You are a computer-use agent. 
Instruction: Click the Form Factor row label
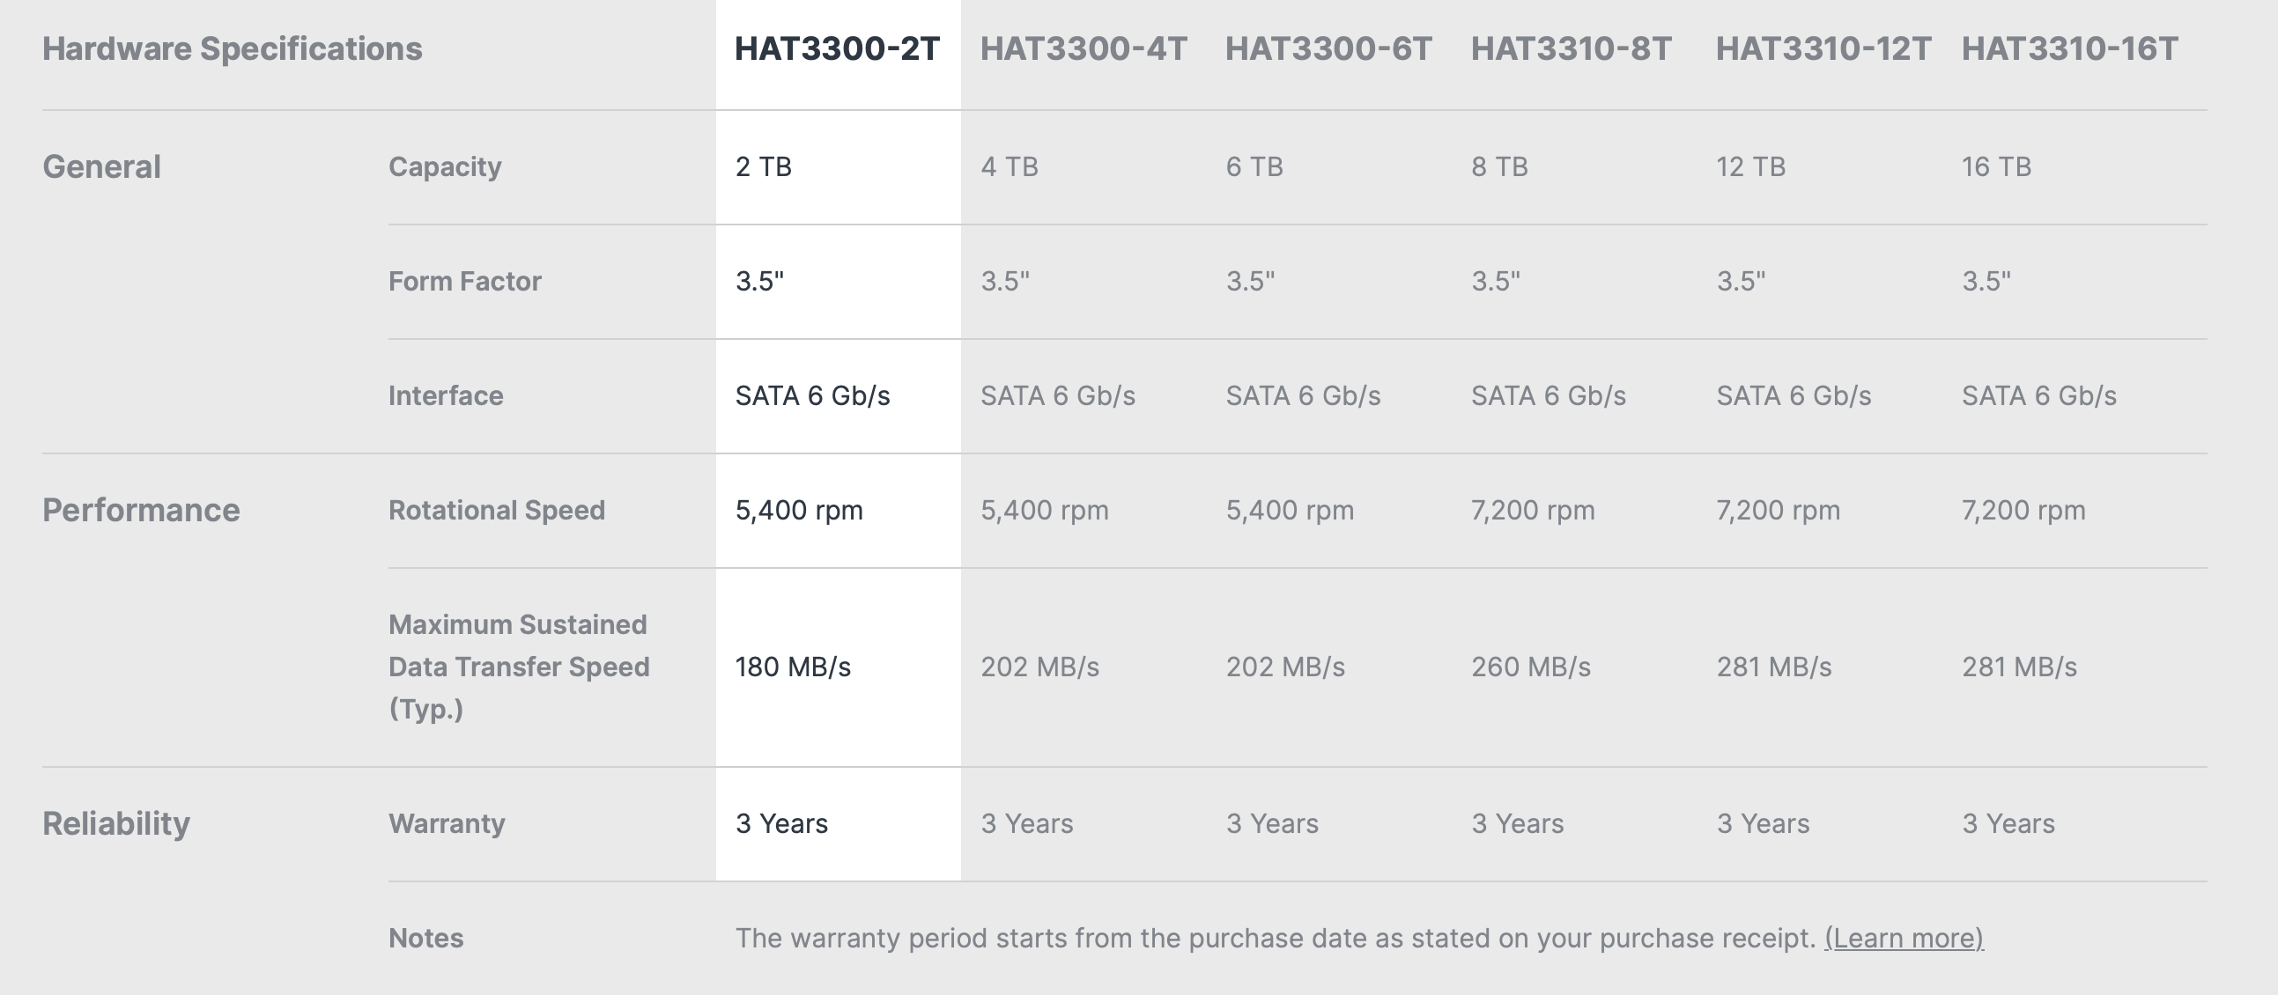tap(464, 281)
